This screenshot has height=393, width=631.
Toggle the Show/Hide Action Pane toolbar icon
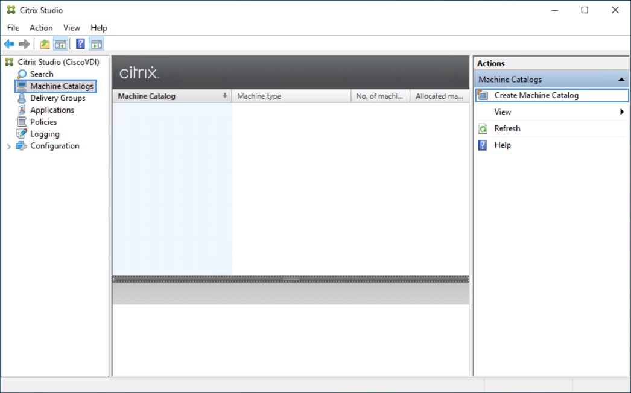pyautogui.click(x=97, y=44)
